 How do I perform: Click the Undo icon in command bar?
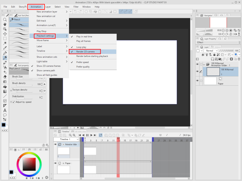tap(76, 12)
